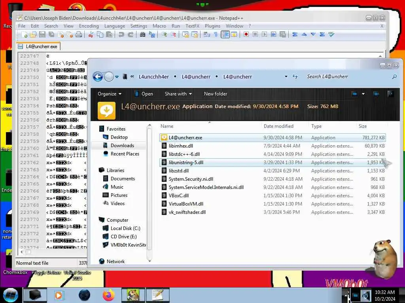The image size is (405, 303).
Task: Click the Open file icon in Notepad++ toolbar
Action: click(33, 34)
